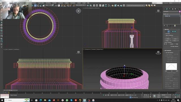Select Preview Selection SubObj radio

click(x=169, y=44)
